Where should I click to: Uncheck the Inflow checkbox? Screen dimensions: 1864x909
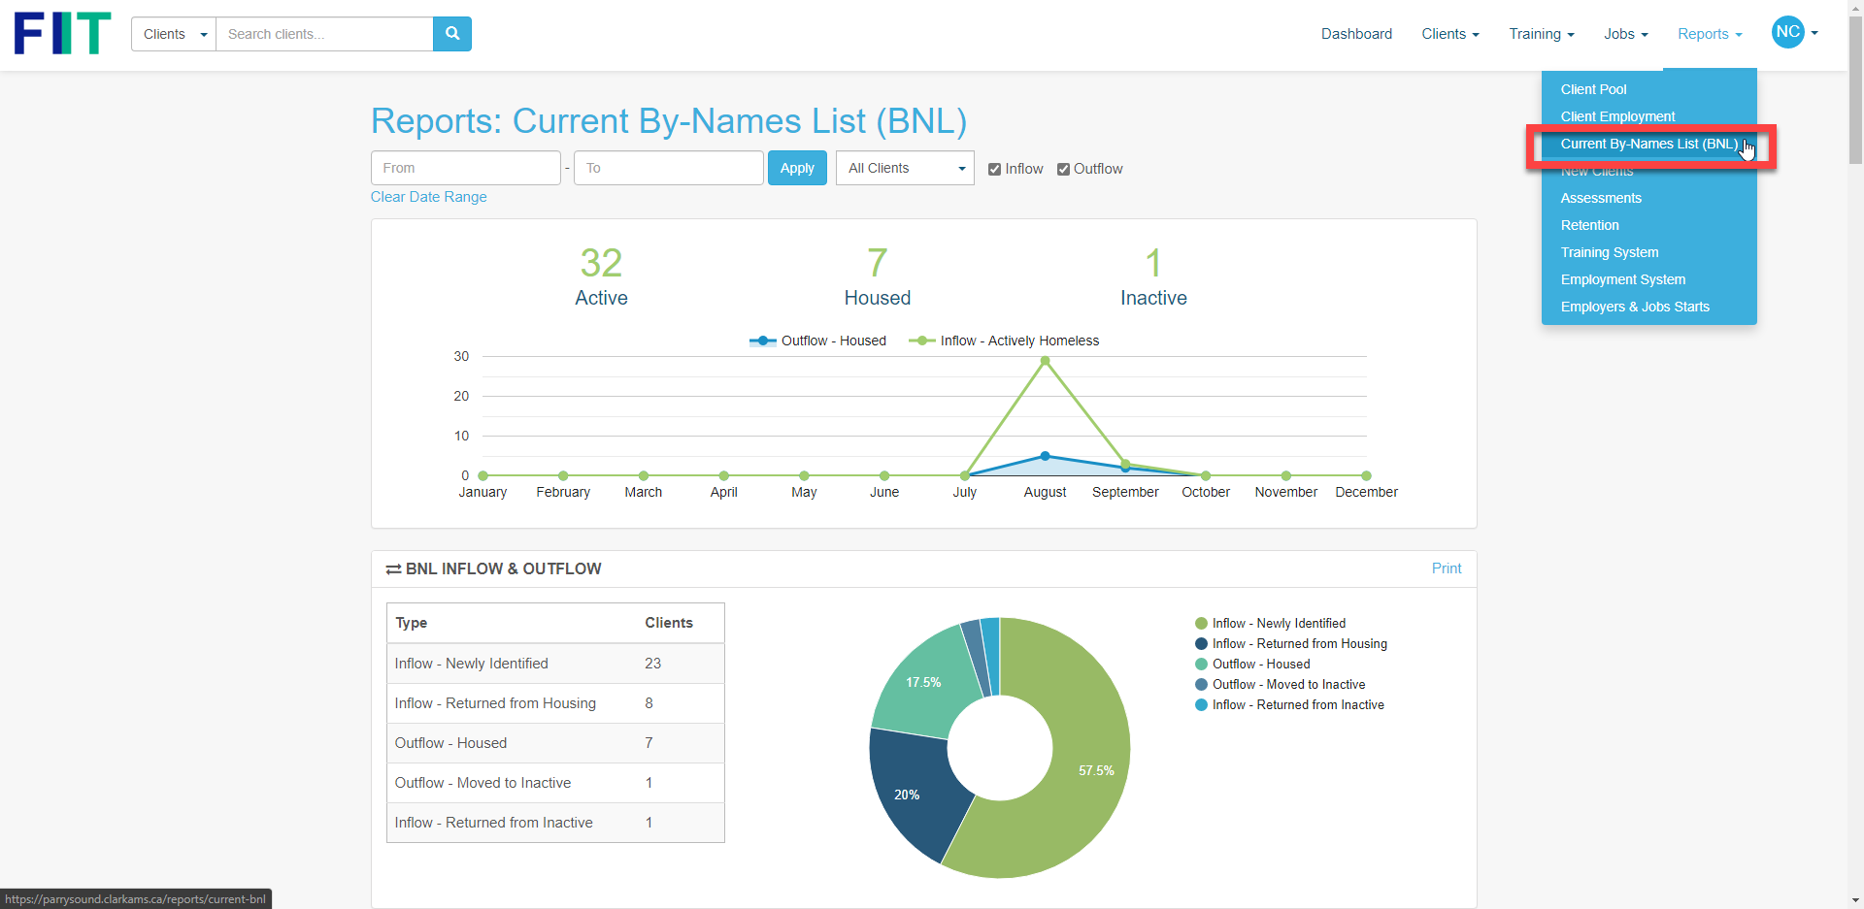[x=994, y=169]
